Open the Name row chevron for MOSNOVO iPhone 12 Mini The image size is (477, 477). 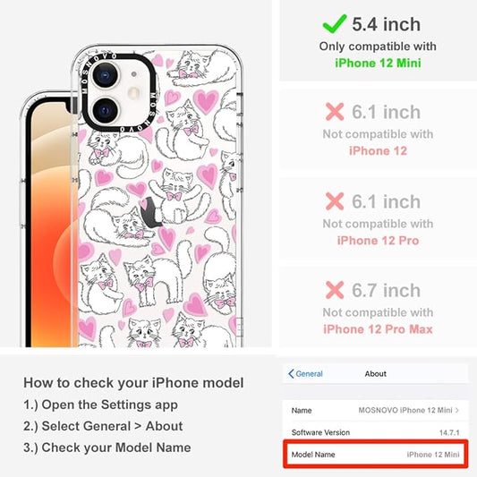point(457,411)
